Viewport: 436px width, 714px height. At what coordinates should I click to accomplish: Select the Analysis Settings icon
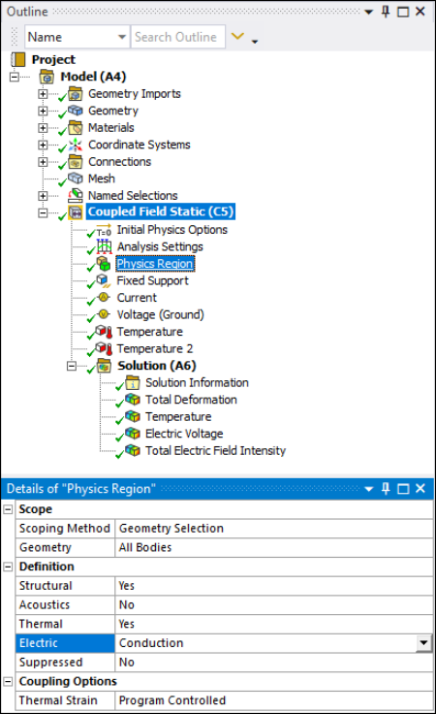click(104, 246)
